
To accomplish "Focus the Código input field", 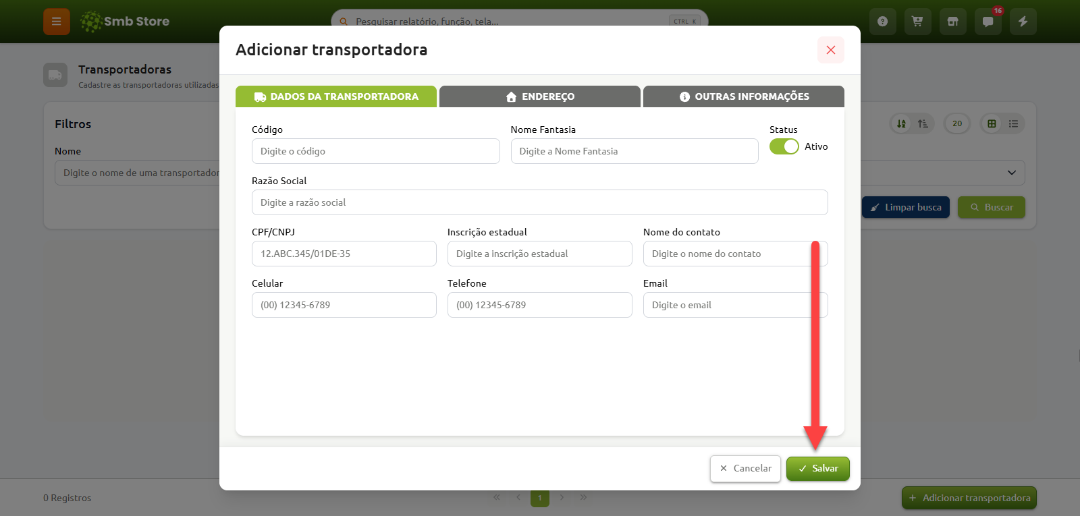I will 376,151.
